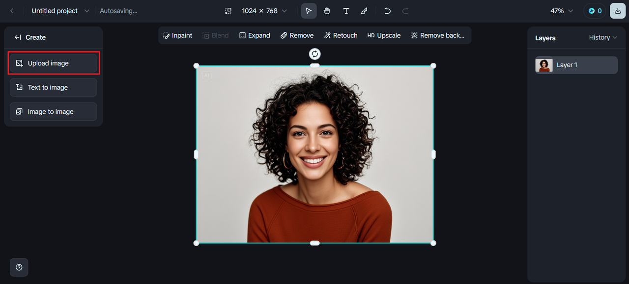Open the History tab dropdown
Image resolution: width=629 pixels, height=284 pixels.
click(603, 37)
